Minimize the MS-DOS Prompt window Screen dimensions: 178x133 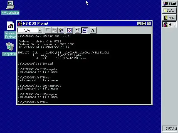pyautogui.click(x=139, y=24)
